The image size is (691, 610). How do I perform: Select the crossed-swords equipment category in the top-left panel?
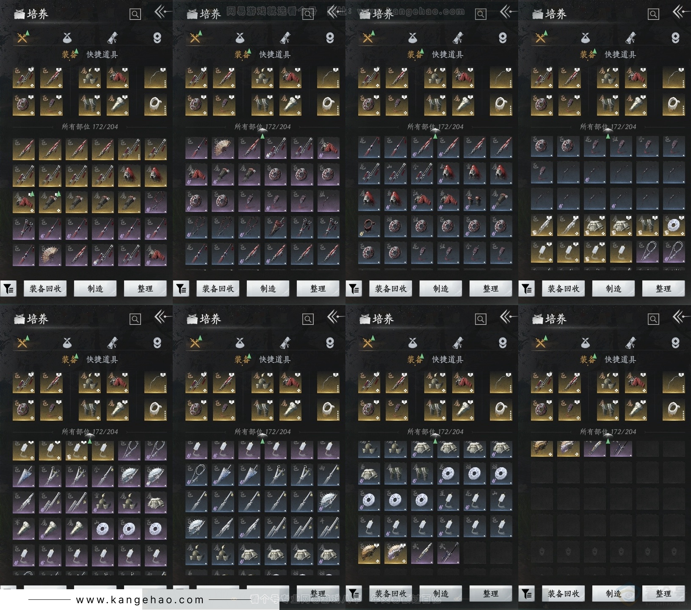[x=22, y=38]
